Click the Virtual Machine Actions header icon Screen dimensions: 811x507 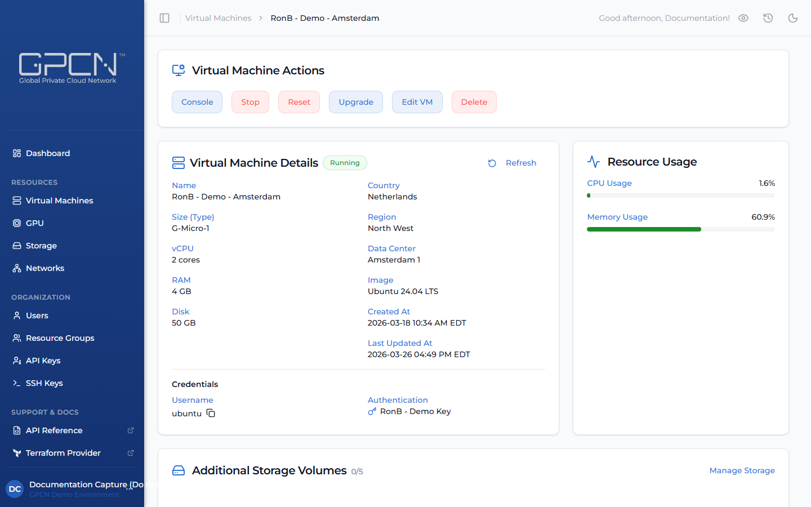tap(179, 70)
